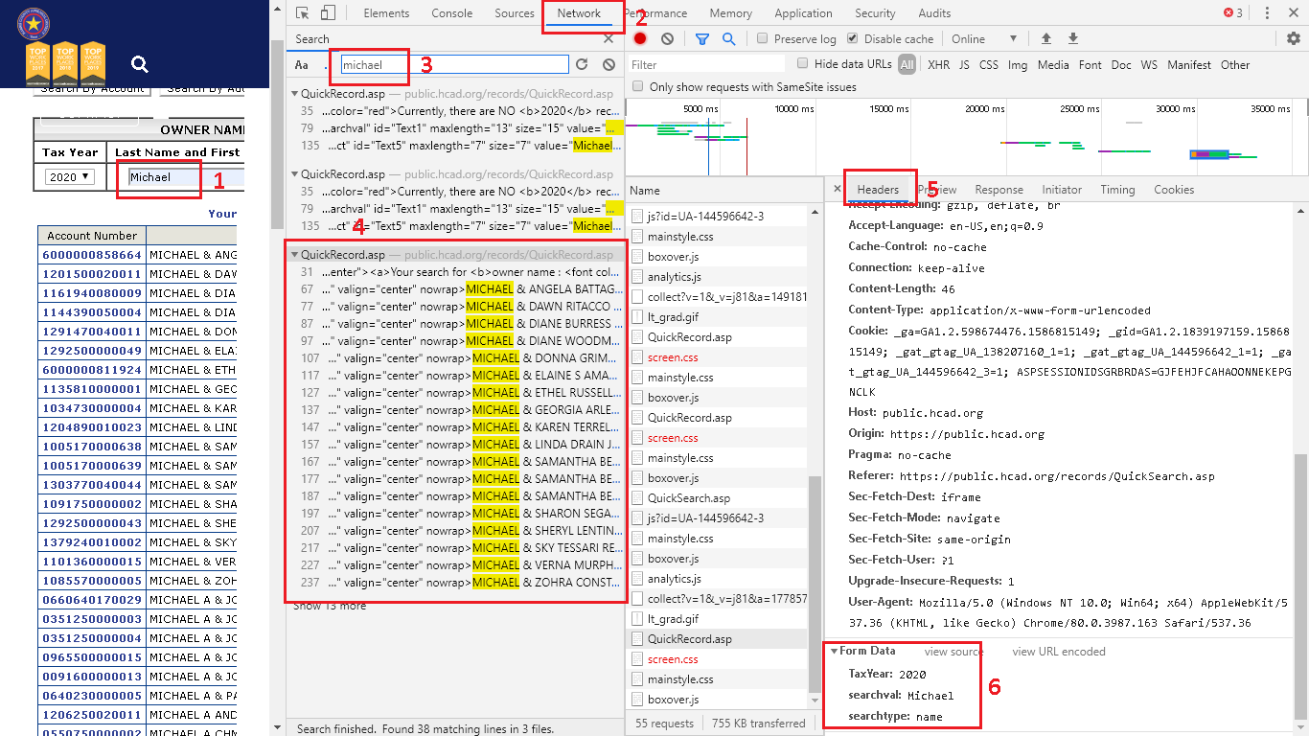Click the view source link in Form Data
Image resolution: width=1309 pixels, height=736 pixels.
click(x=953, y=652)
